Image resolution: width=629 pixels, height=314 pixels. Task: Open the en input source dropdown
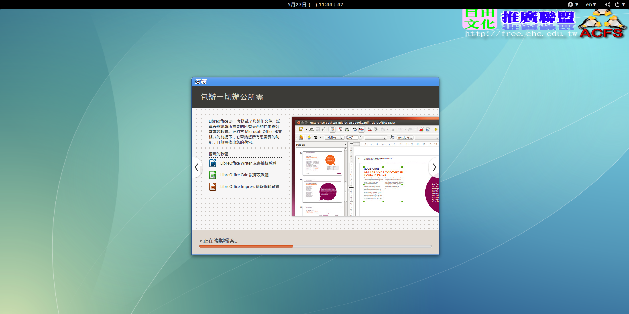click(591, 5)
